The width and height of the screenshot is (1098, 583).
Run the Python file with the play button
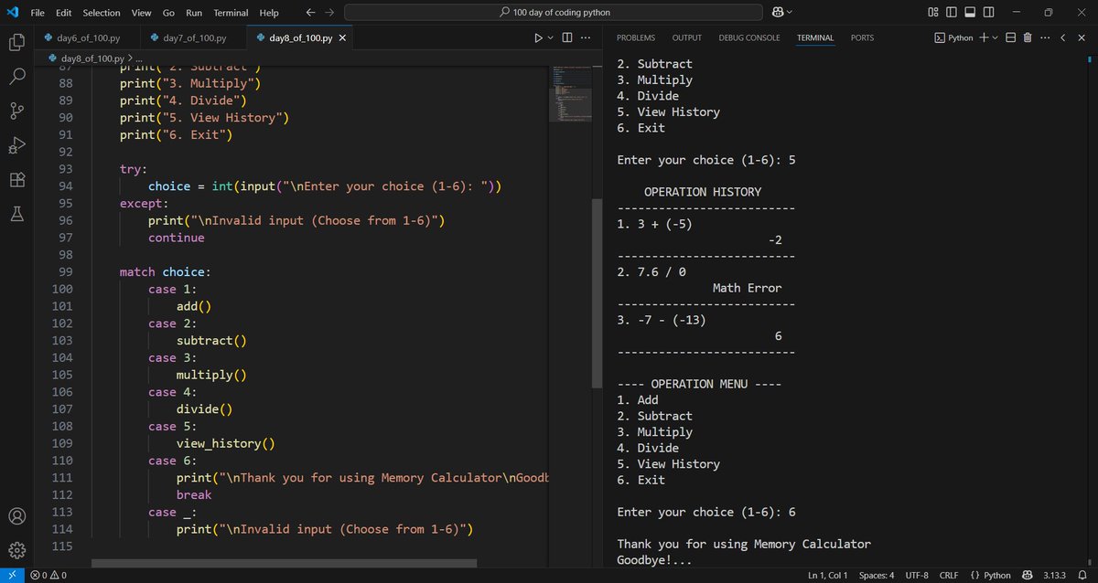(538, 37)
